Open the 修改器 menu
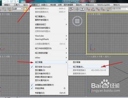Image resolution: width=128 pixels, height=98 pixels. [x=53, y=5]
